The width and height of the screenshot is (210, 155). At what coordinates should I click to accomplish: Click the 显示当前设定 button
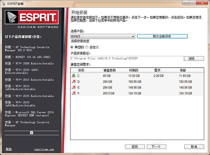[162, 36]
